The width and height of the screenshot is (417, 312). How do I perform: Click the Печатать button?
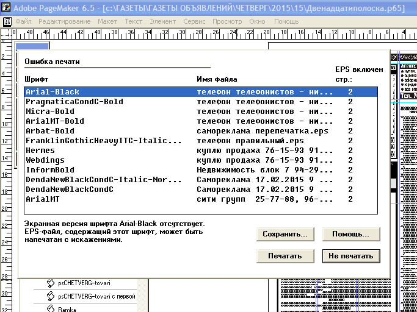click(285, 256)
